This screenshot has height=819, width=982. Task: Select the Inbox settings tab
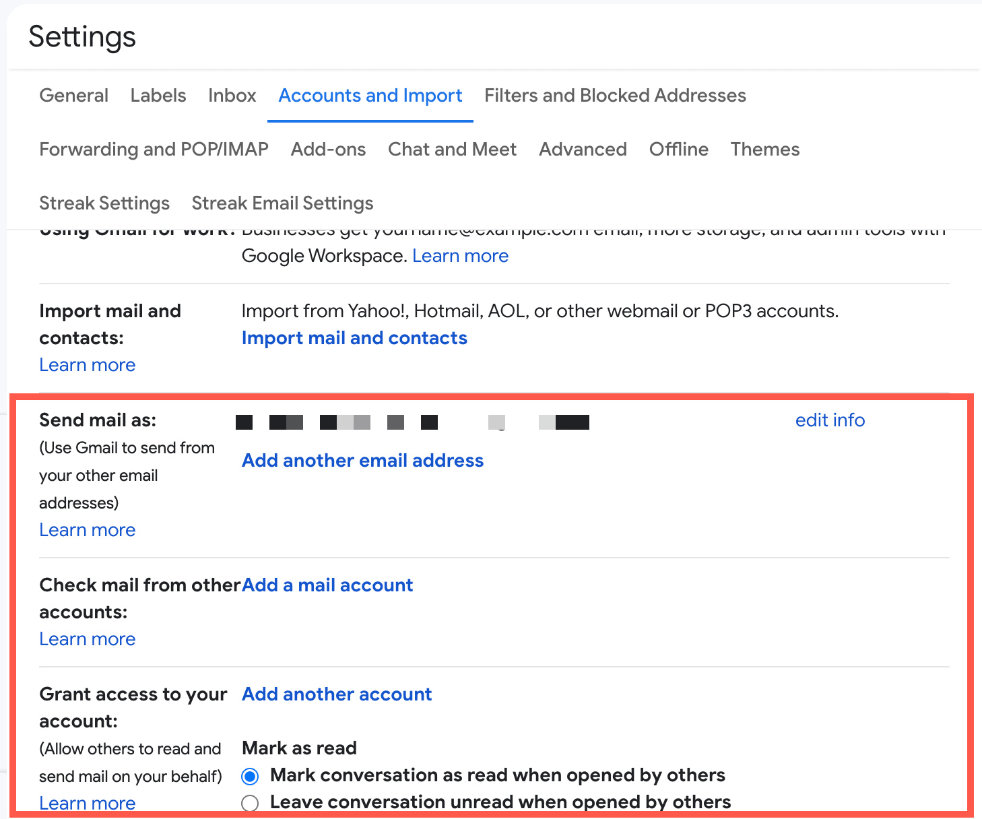coord(232,96)
